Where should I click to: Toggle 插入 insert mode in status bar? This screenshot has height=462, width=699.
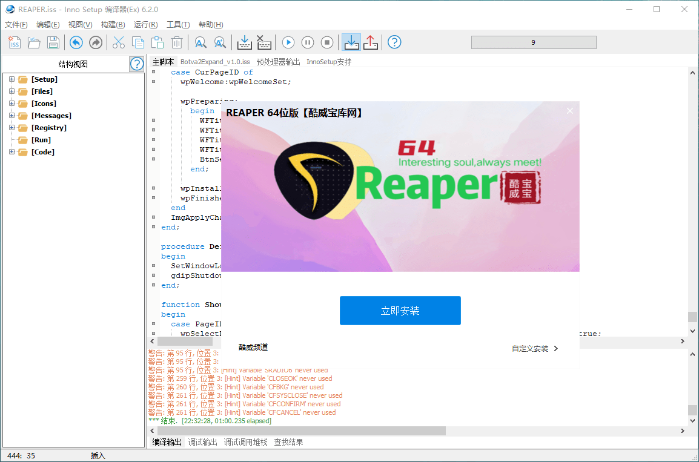pos(98,456)
